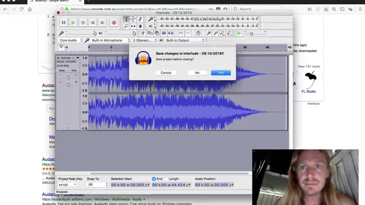Click the Sync-Lock clock icon
This screenshot has width=365, height=205.
point(198,33)
